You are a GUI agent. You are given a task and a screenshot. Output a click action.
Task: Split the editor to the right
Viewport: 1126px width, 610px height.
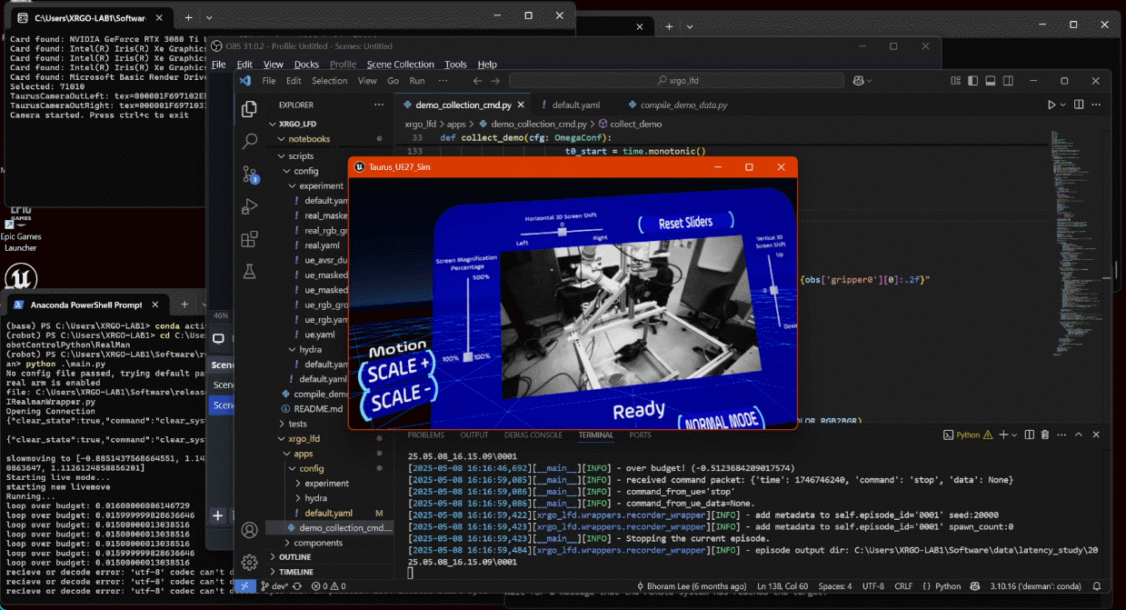(x=1078, y=105)
